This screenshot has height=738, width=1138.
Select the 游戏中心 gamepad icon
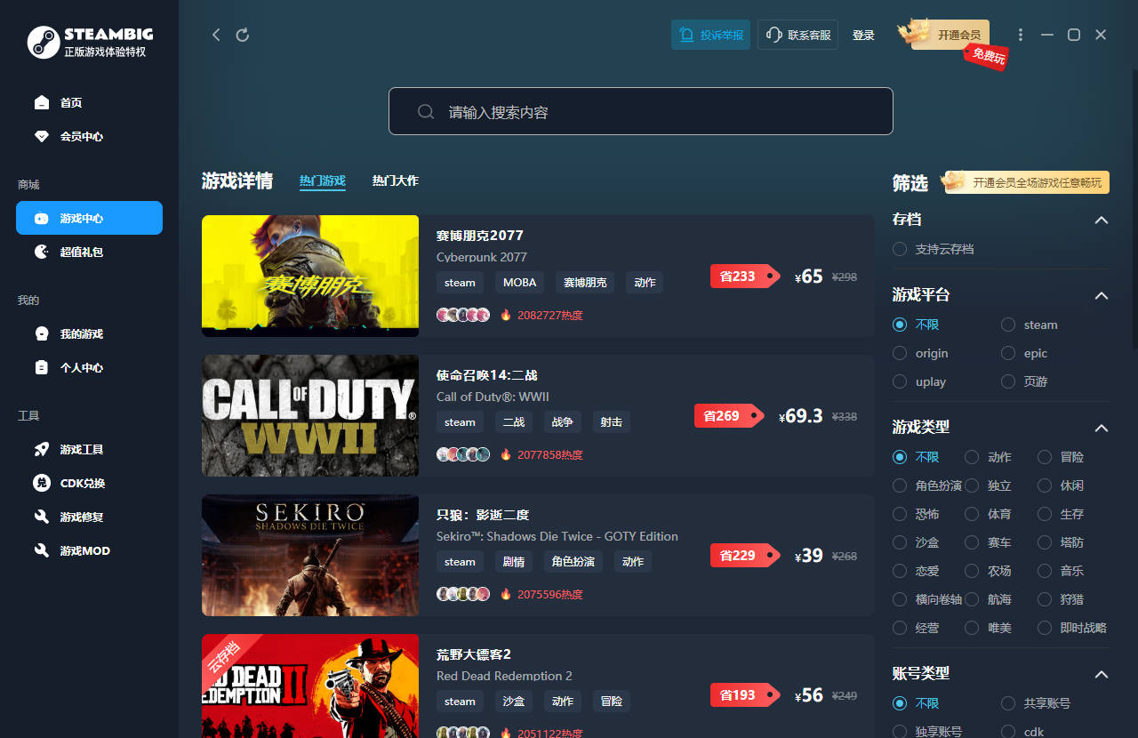coord(42,219)
